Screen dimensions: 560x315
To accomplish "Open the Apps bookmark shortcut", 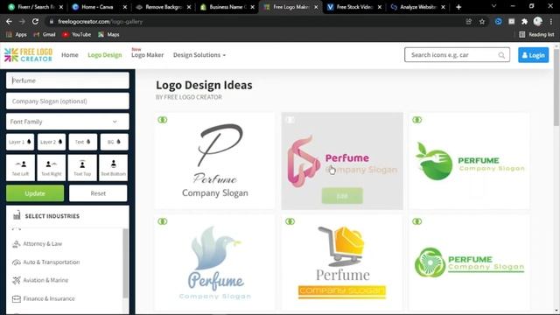I will pyautogui.click(x=17, y=35).
